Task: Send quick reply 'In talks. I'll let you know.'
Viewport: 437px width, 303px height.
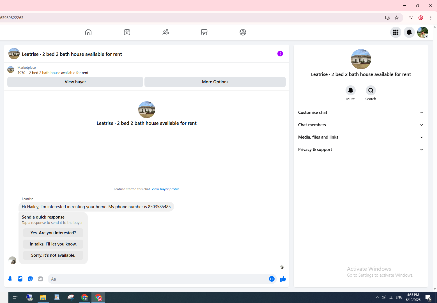Action: coord(53,244)
